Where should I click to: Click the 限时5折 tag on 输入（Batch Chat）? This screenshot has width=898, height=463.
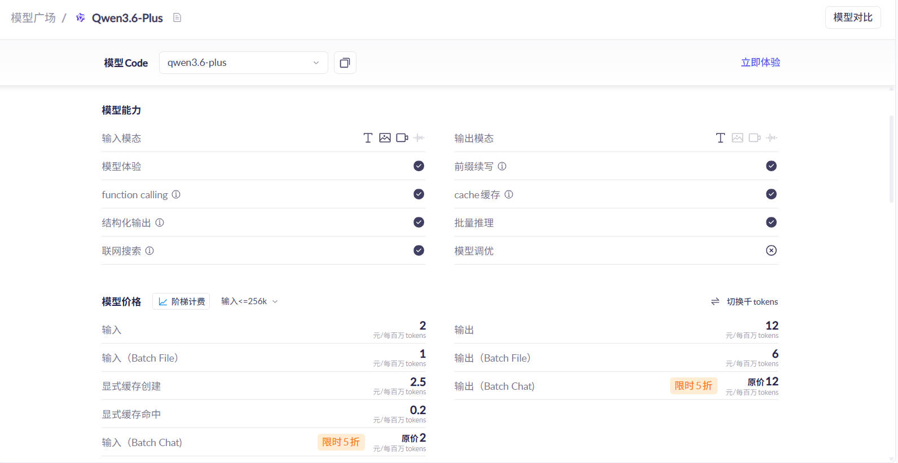click(x=341, y=442)
